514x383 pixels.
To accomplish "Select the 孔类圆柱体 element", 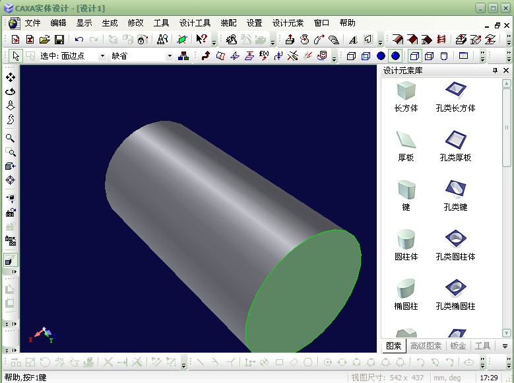I will click(x=456, y=245).
